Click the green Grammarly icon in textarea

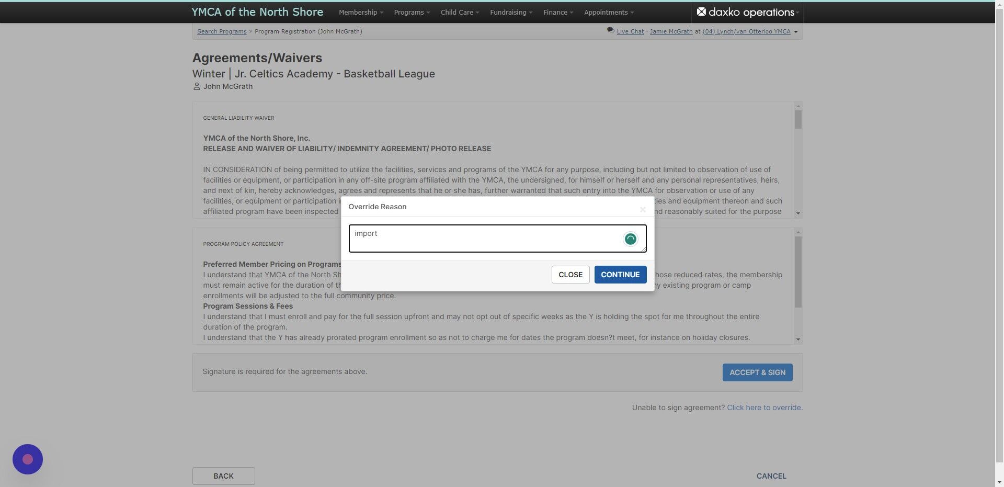coord(630,239)
